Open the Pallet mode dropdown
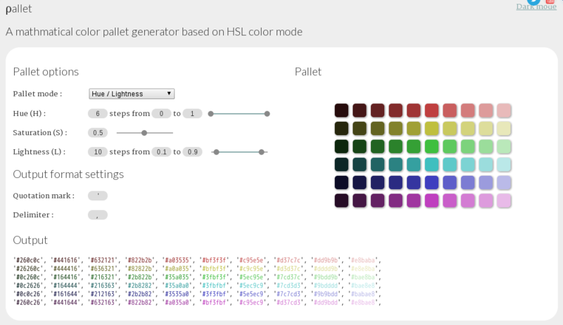The image size is (563, 325). pyautogui.click(x=132, y=94)
